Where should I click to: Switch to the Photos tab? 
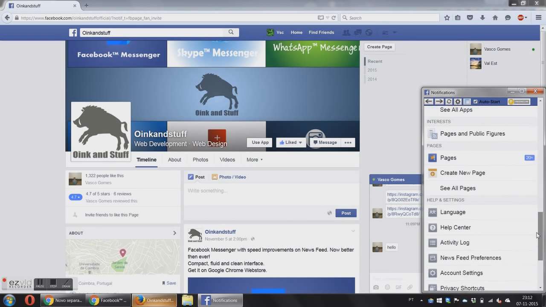[x=200, y=159]
